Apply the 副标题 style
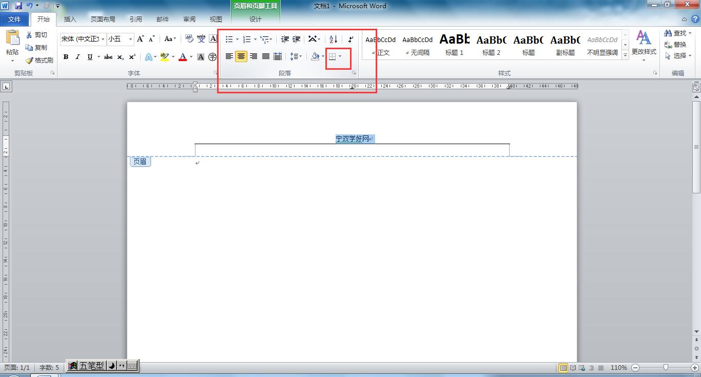701x377 pixels. click(565, 45)
